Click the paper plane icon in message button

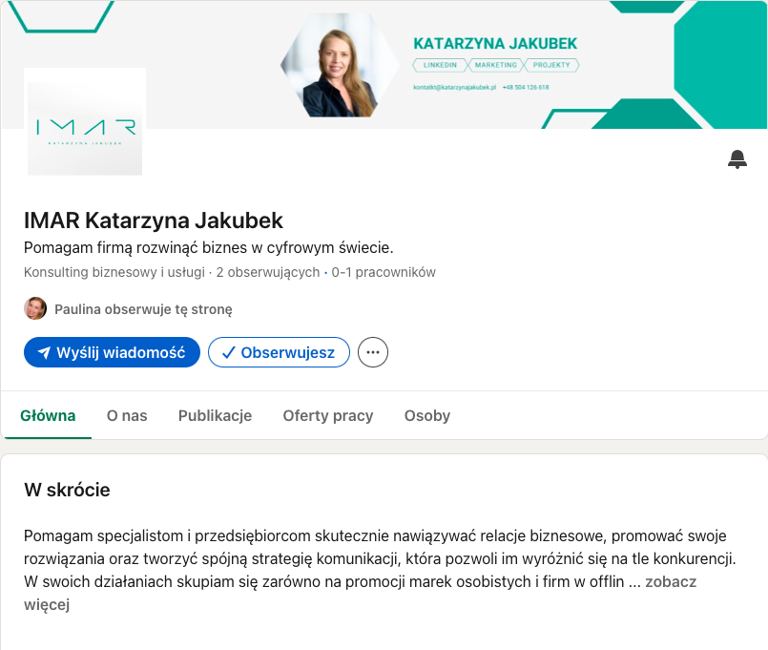pyautogui.click(x=44, y=352)
